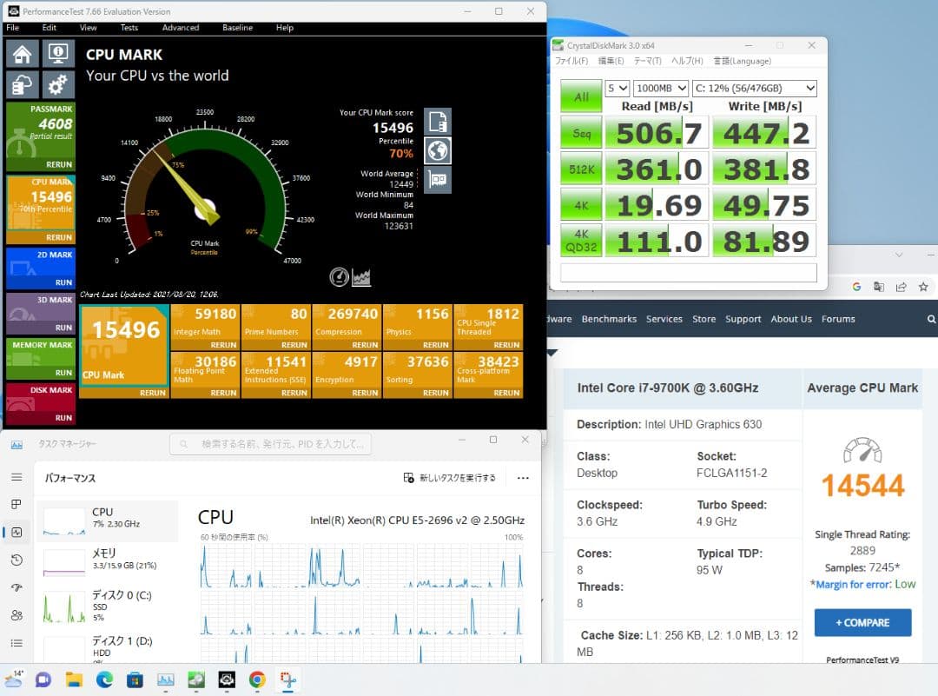Click the Task Manager search field
The width and height of the screenshot is (938, 696).
pyautogui.click(x=271, y=445)
